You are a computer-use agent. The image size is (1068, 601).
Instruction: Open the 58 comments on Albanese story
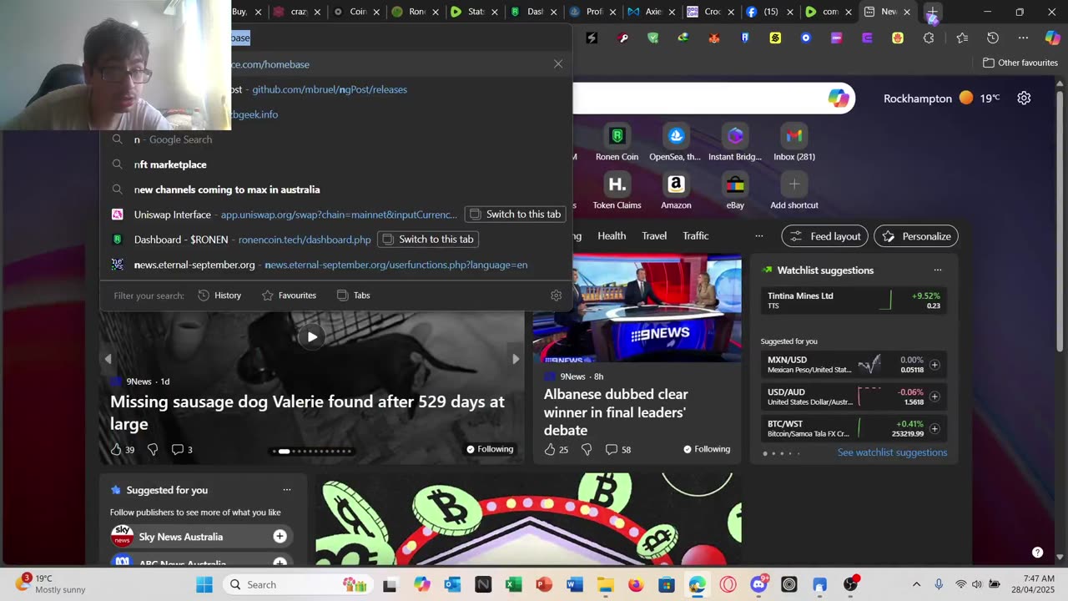pos(618,450)
